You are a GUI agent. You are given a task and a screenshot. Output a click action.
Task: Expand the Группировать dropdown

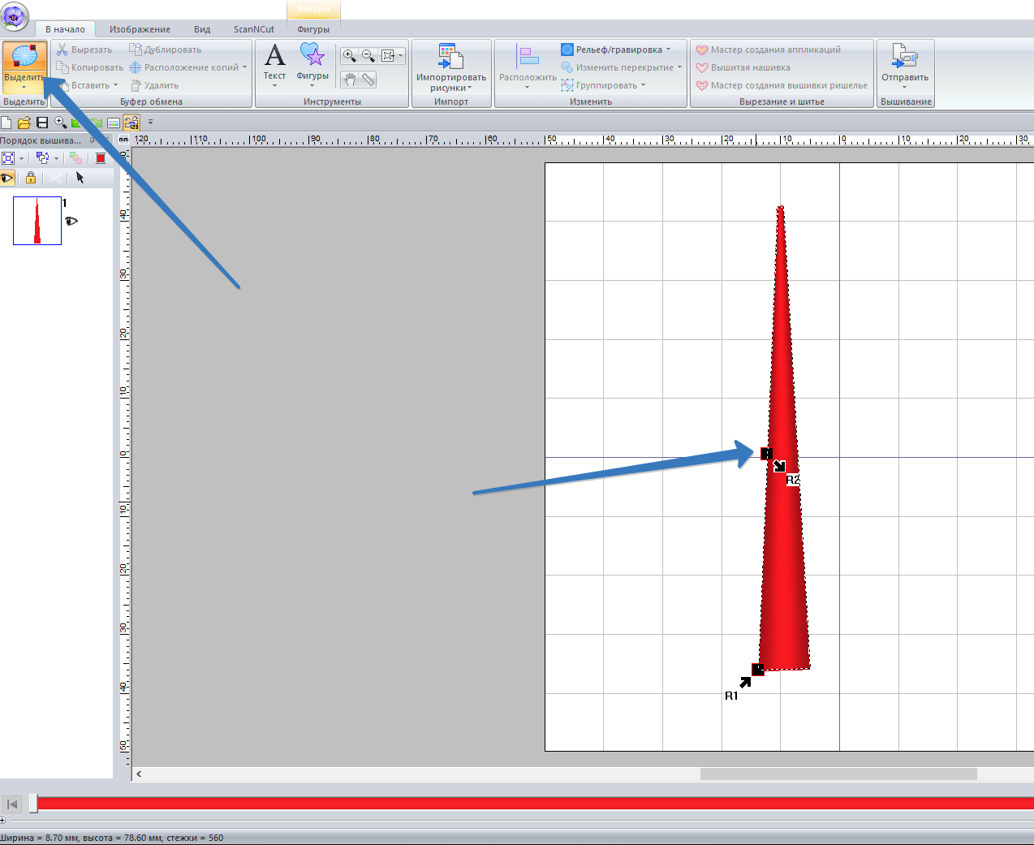tap(643, 85)
